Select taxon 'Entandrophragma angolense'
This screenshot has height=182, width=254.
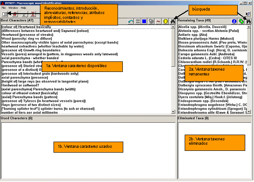coord(213,105)
